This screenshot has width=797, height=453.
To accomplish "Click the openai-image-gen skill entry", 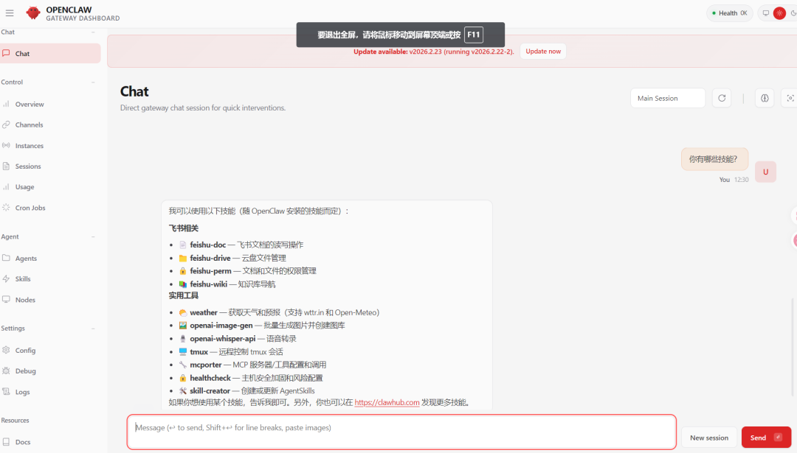I will [x=262, y=325].
